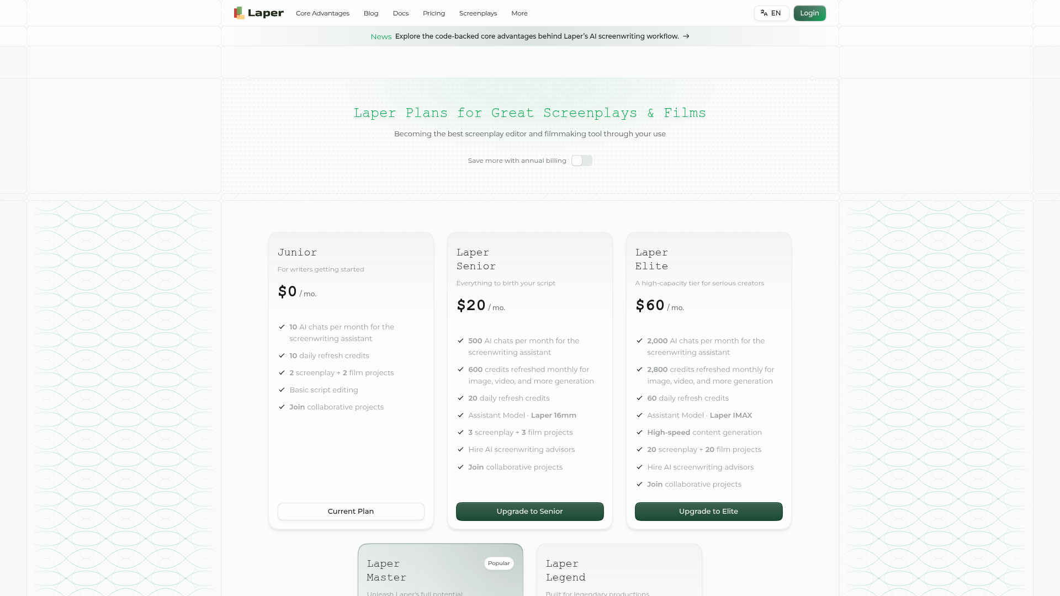Image resolution: width=1060 pixels, height=596 pixels.
Task: Click 'High-speed content generation' feature
Action: (704, 433)
